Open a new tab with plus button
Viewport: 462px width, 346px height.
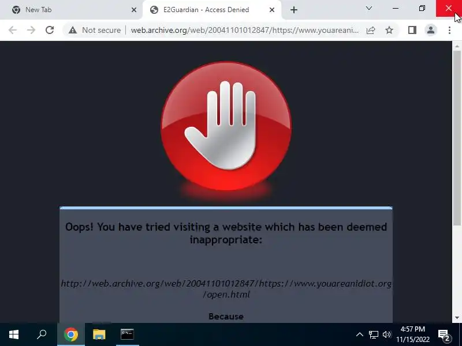coord(294,10)
